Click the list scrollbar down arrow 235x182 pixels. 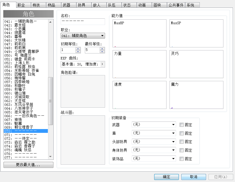coord(51,157)
